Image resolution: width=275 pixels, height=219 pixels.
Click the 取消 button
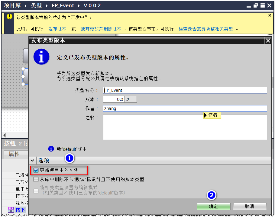[x=249, y=206]
